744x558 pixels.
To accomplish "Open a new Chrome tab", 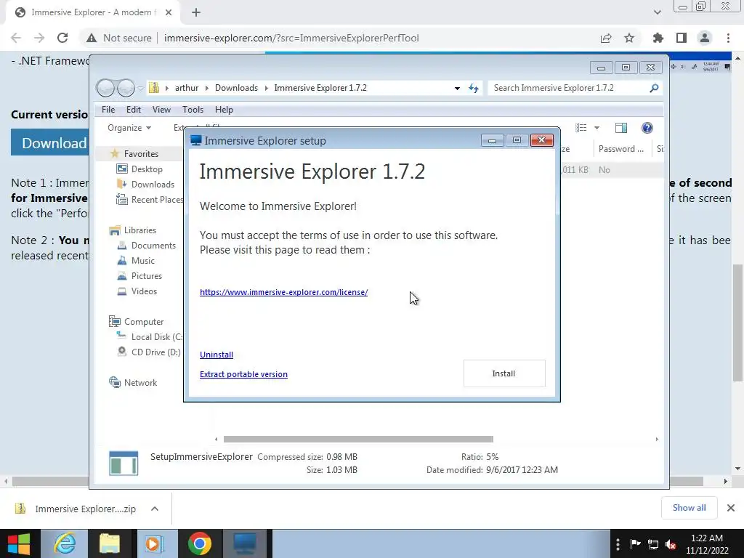I will (196, 12).
